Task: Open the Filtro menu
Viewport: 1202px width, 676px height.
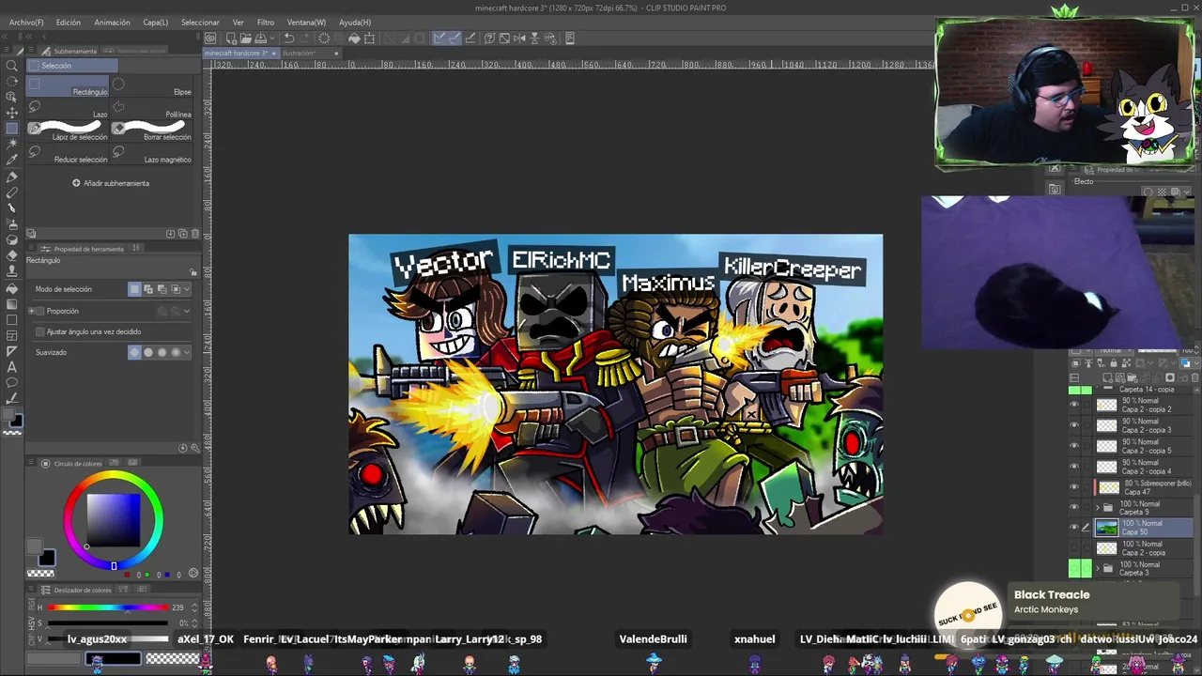Action: 266,22
